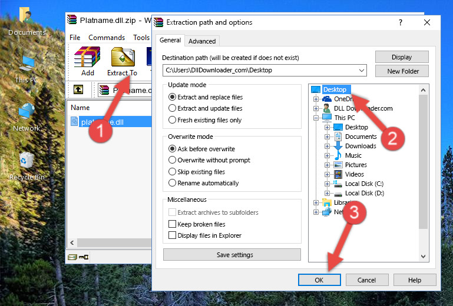Click the Cancel button
Screen dimensions: 453x306
click(366, 280)
